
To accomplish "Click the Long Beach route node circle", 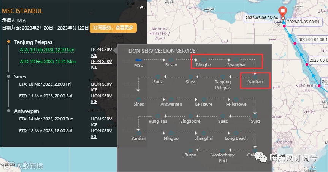I will pos(236,133).
